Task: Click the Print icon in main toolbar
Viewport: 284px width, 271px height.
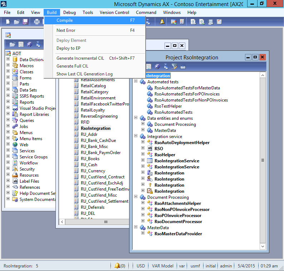Action: coord(36,22)
